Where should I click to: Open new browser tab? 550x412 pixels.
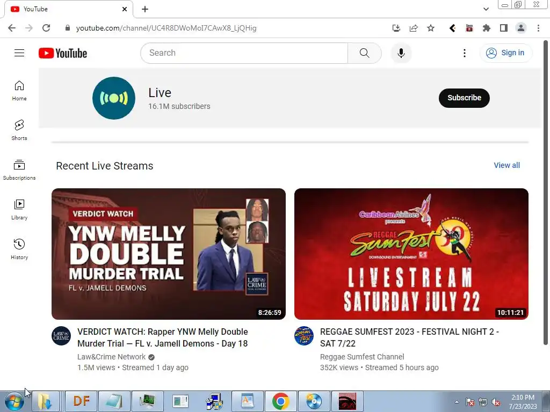[x=145, y=9]
